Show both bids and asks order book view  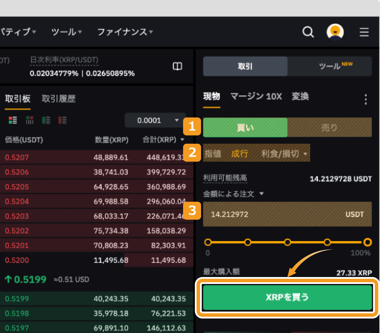(13, 120)
